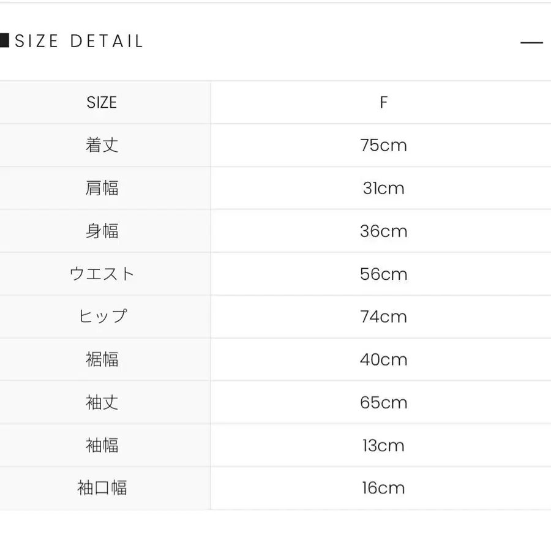Click the 31cm value cell
The image size is (551, 551).
[383, 188]
